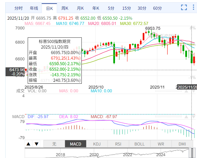Switch to the 年线 tab
The height and width of the screenshot is (158, 197).
click(x=34, y=8)
